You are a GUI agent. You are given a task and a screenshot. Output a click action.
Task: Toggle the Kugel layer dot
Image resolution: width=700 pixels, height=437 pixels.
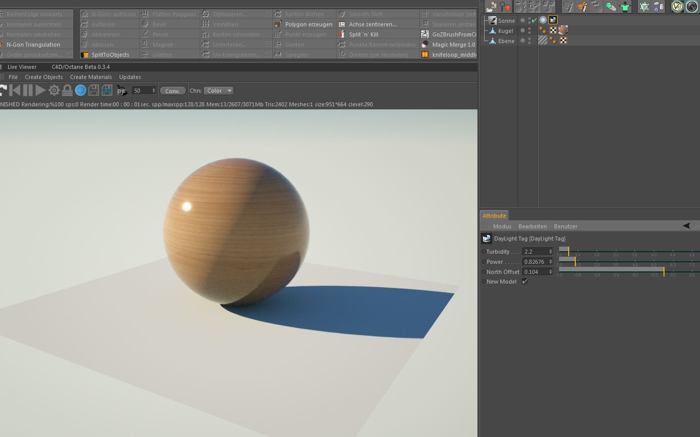coord(523,31)
